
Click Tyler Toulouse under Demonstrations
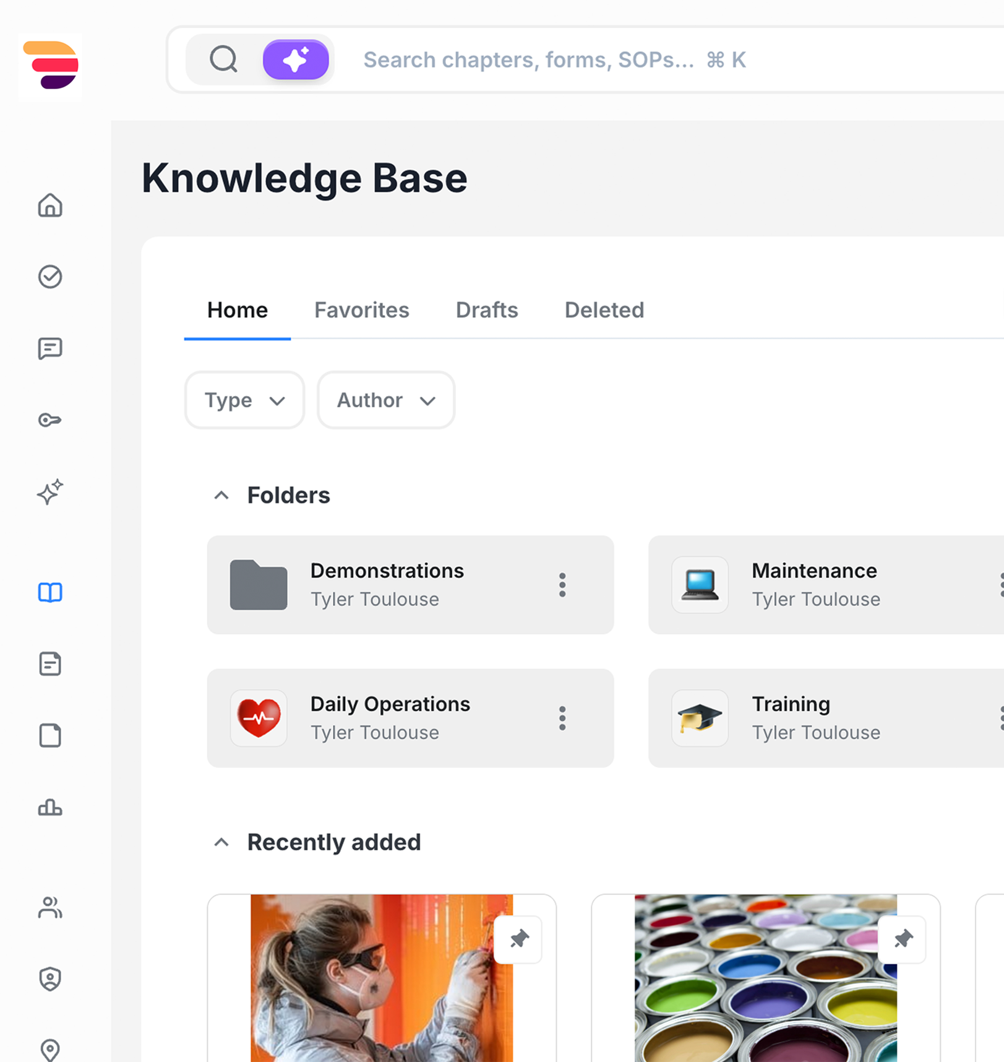375,599
